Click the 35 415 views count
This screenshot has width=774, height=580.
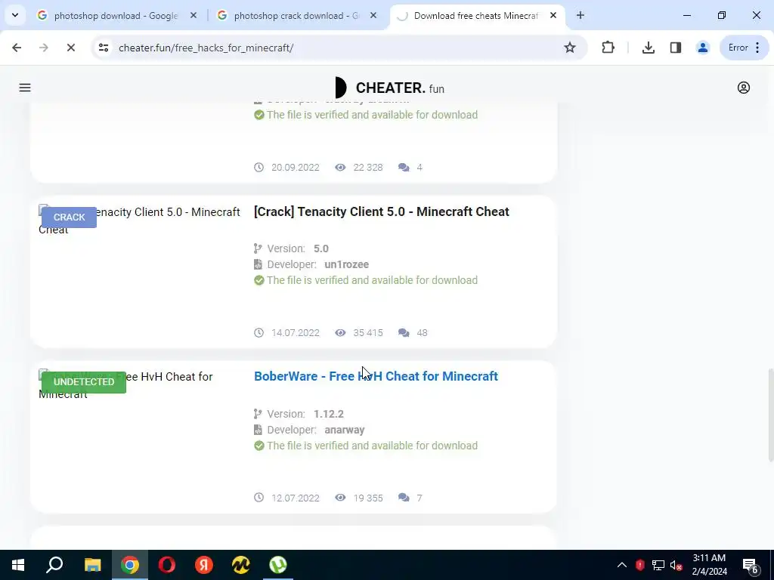[368, 333]
